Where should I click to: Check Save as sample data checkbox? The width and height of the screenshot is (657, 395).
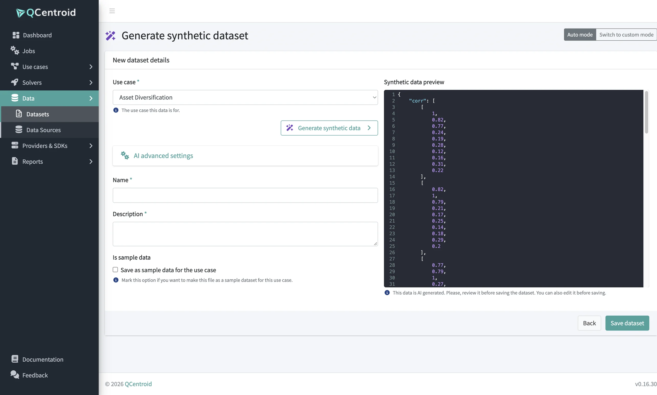[x=115, y=270]
